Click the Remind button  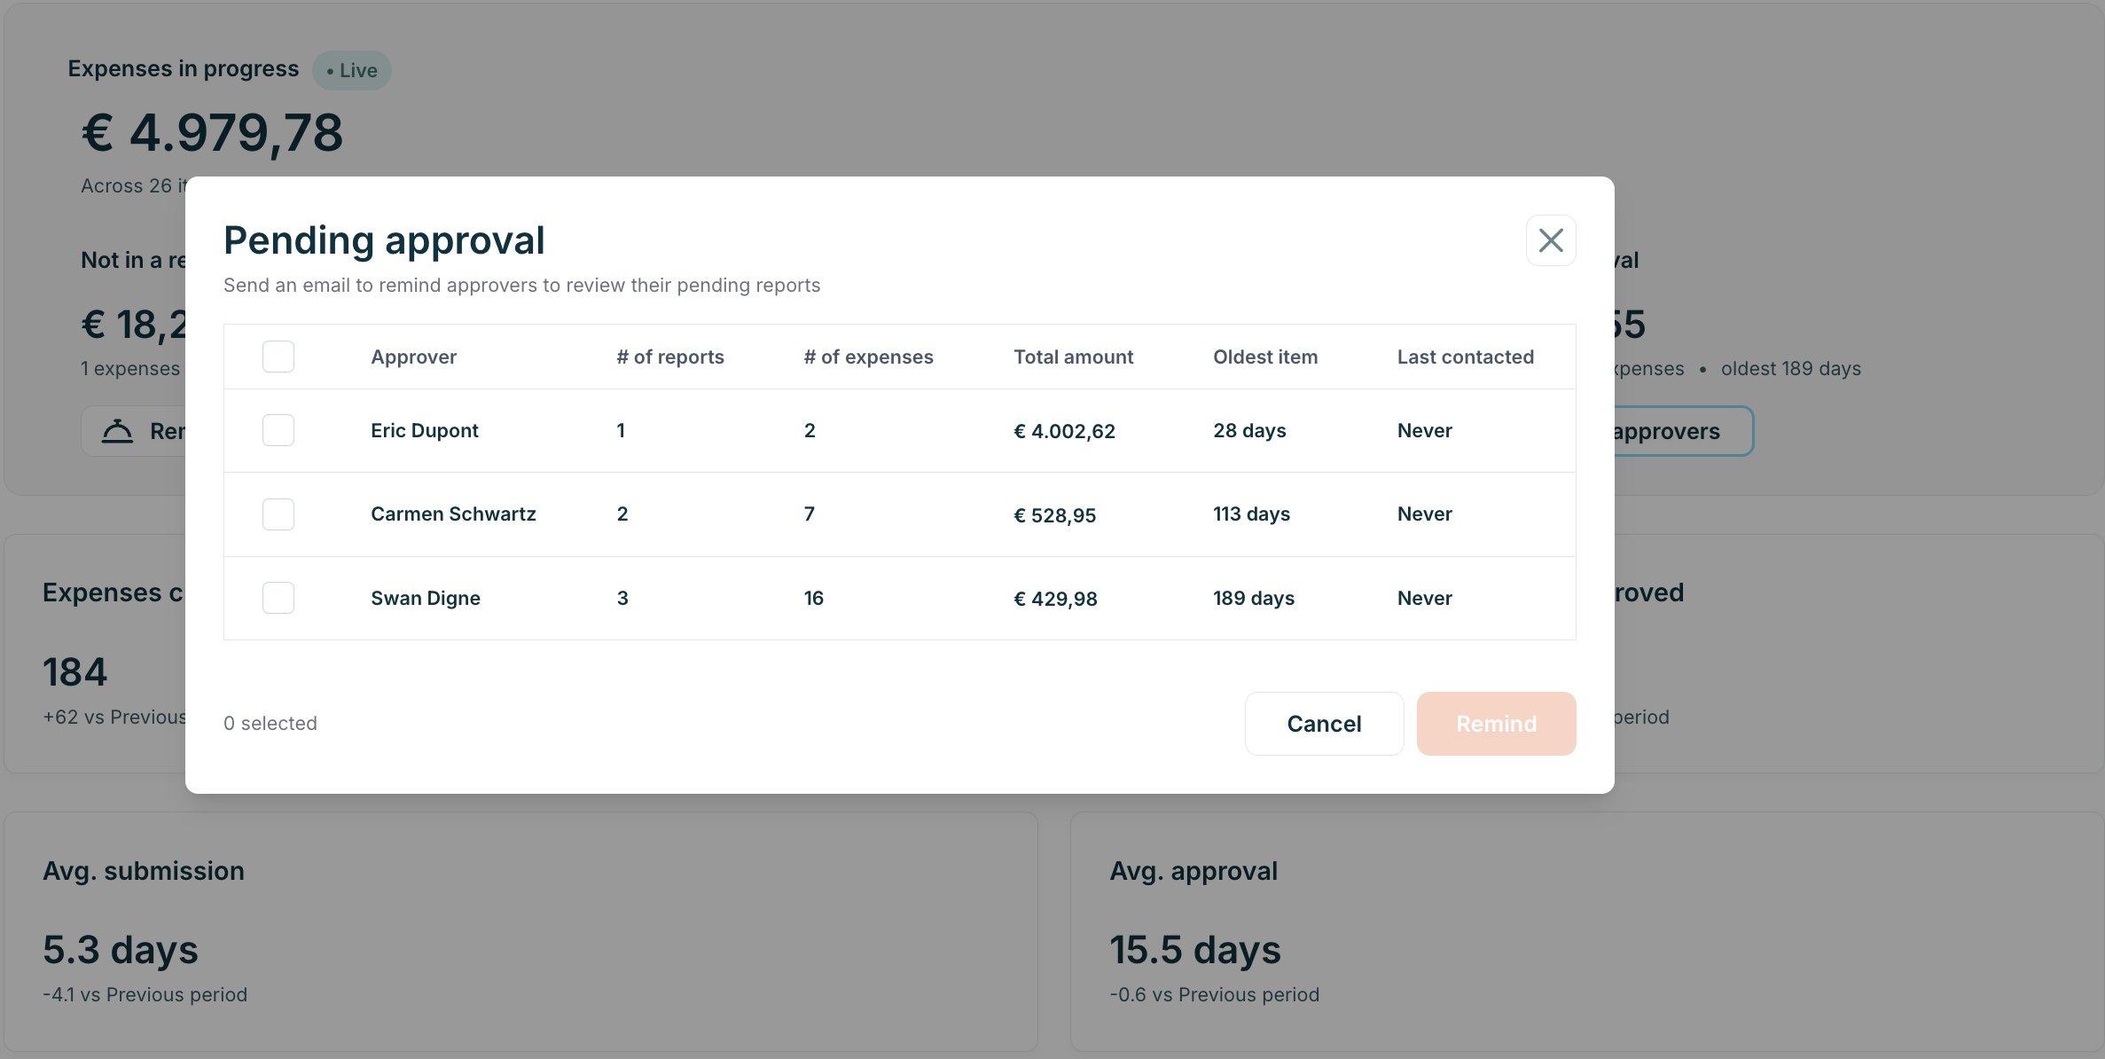point(1496,724)
